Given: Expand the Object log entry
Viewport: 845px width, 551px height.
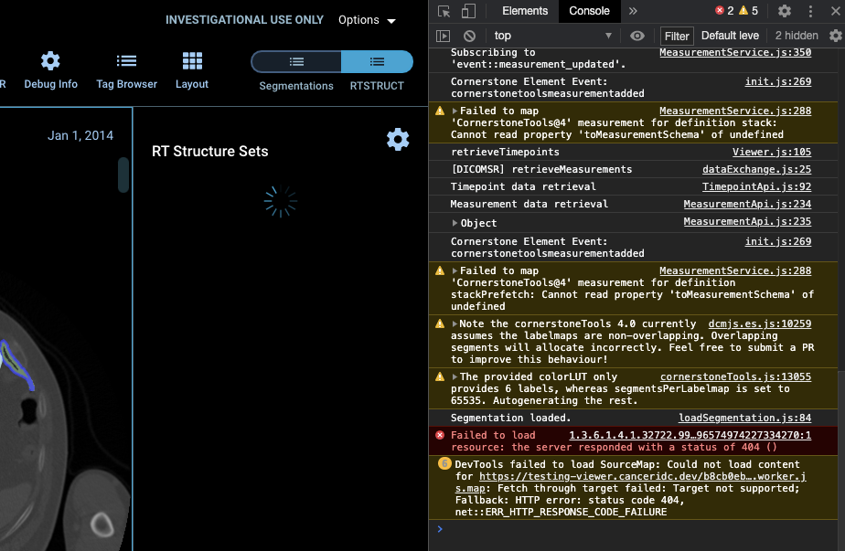Looking at the screenshot, I should point(455,223).
